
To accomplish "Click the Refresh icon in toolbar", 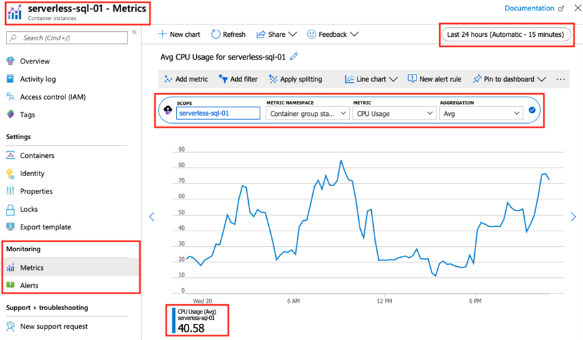I will point(216,34).
